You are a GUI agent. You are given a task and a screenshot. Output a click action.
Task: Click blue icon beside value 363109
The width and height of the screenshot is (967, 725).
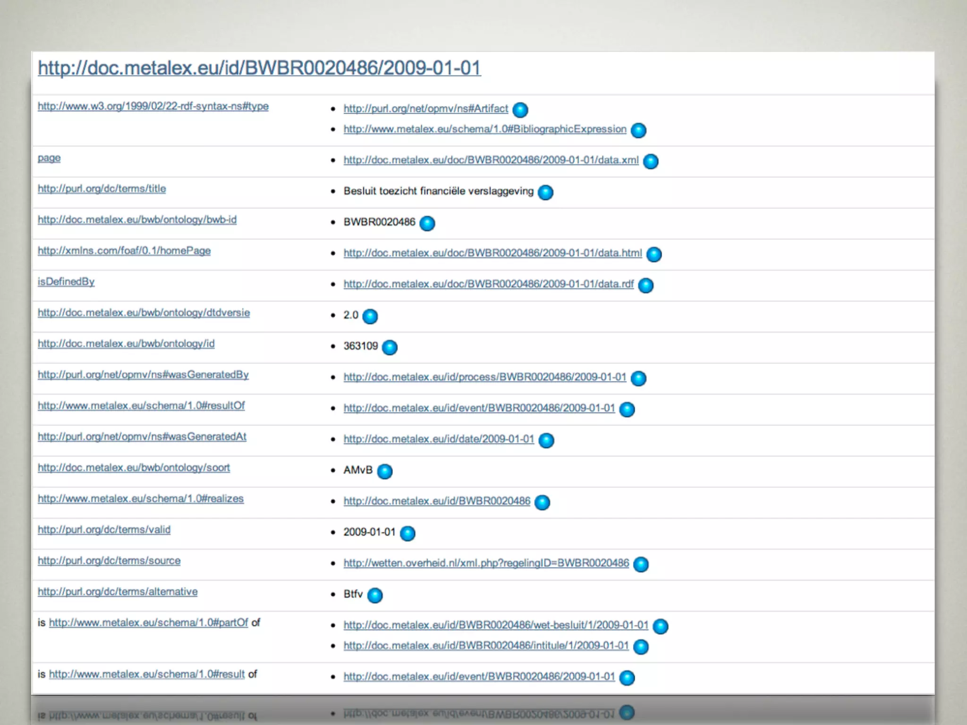390,347
